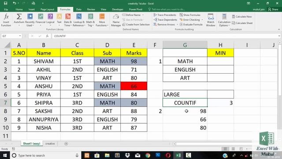Select the MIN header cell
This screenshot has height=159, width=282.
pyautogui.click(x=220, y=53)
